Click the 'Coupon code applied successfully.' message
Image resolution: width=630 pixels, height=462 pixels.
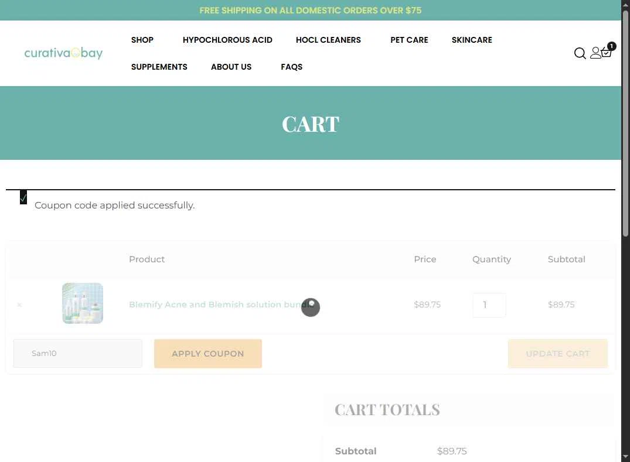tap(114, 205)
